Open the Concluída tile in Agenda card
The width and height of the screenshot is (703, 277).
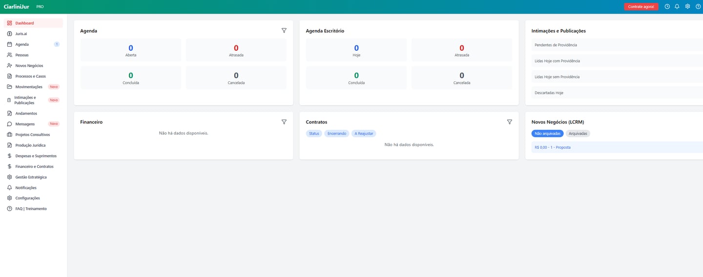(131, 78)
